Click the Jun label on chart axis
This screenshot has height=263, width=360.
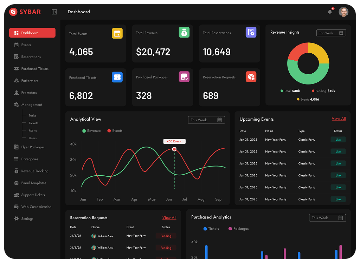point(169,199)
